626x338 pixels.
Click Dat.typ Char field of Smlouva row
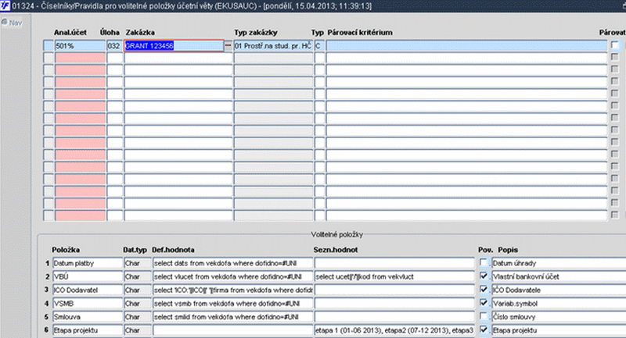(138, 317)
